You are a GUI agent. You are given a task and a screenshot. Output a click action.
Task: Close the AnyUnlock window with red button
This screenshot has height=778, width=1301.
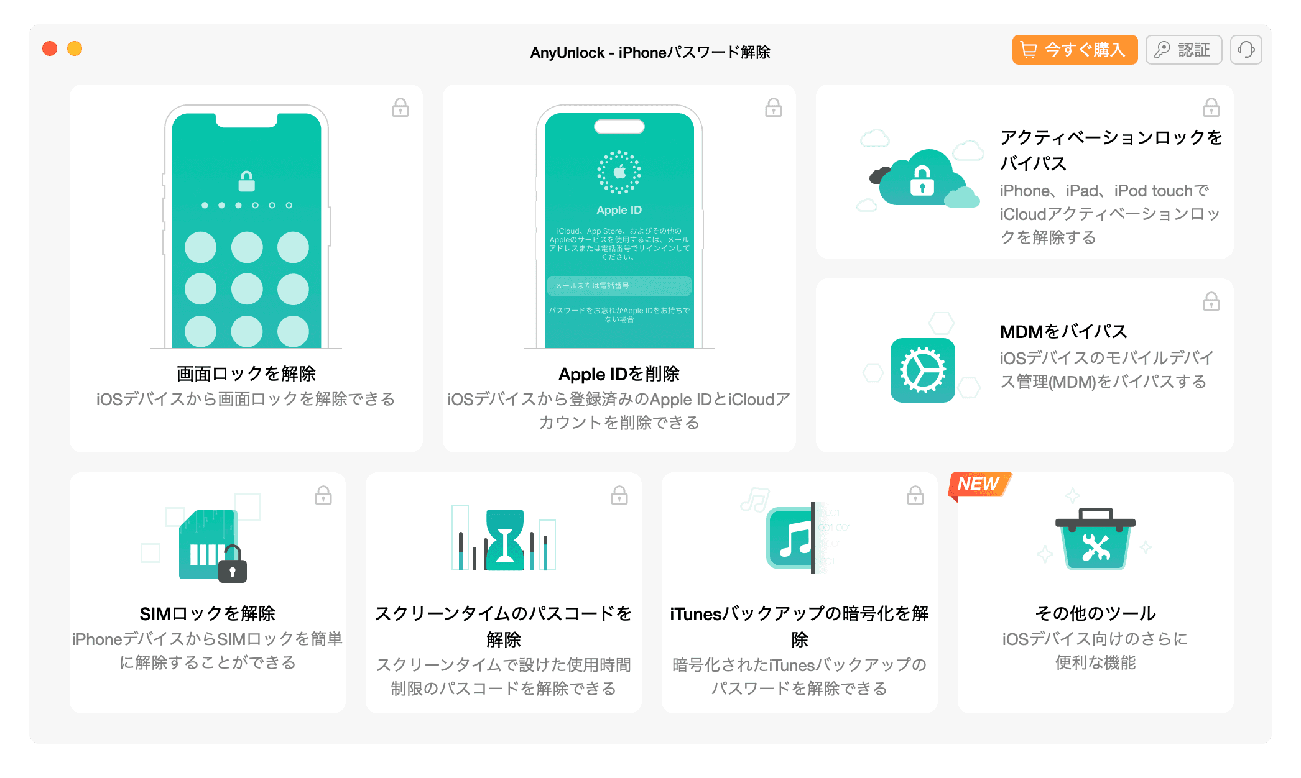50,48
